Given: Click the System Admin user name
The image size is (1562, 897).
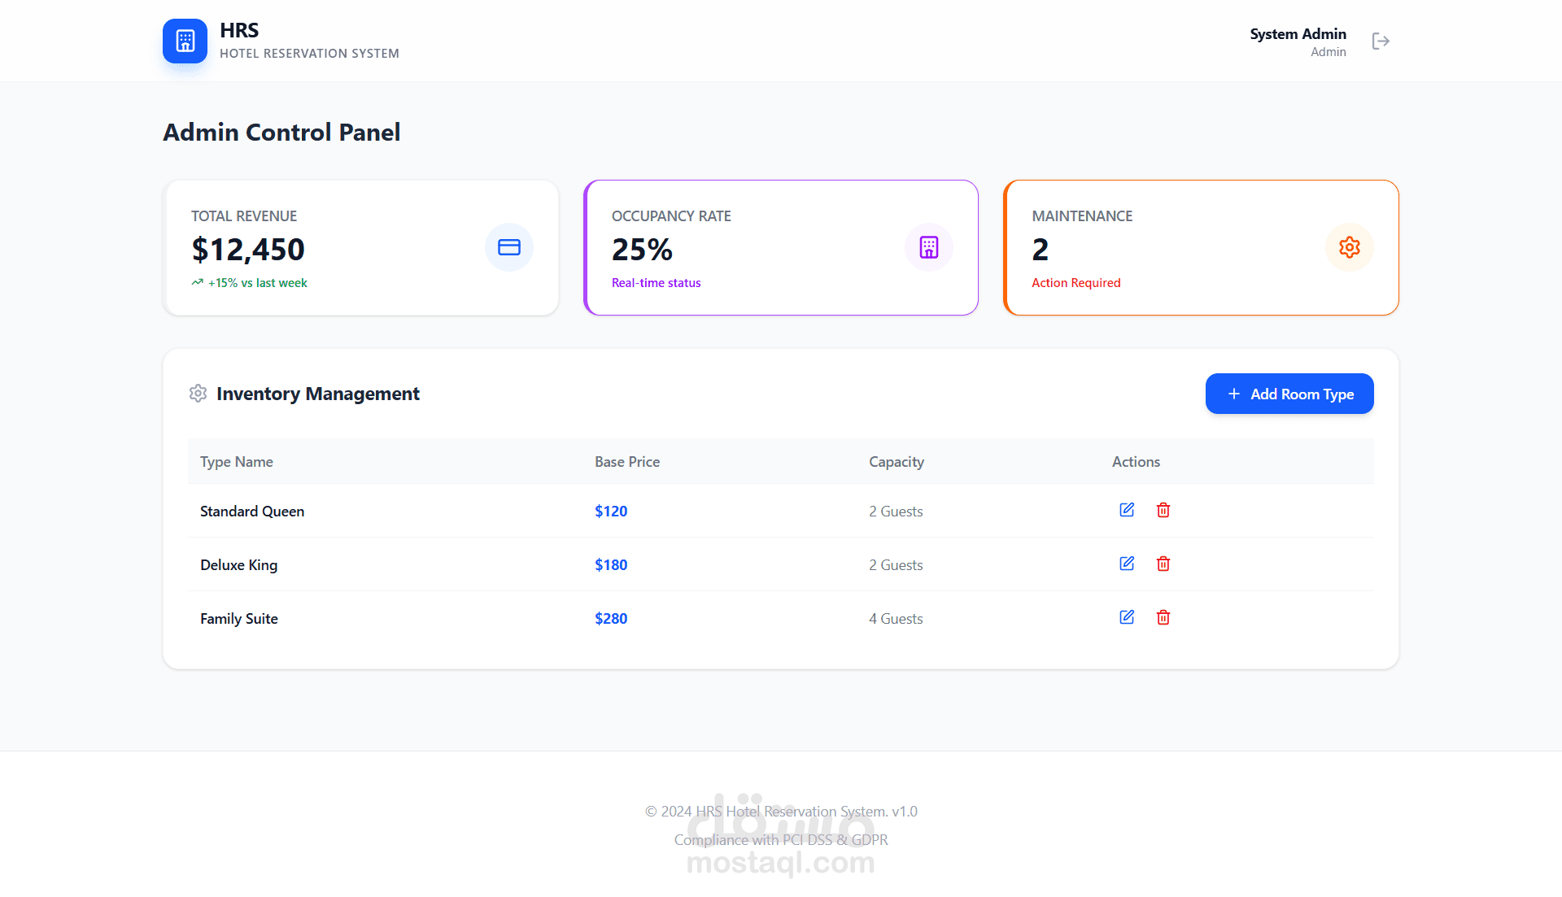Looking at the screenshot, I should 1298,34.
